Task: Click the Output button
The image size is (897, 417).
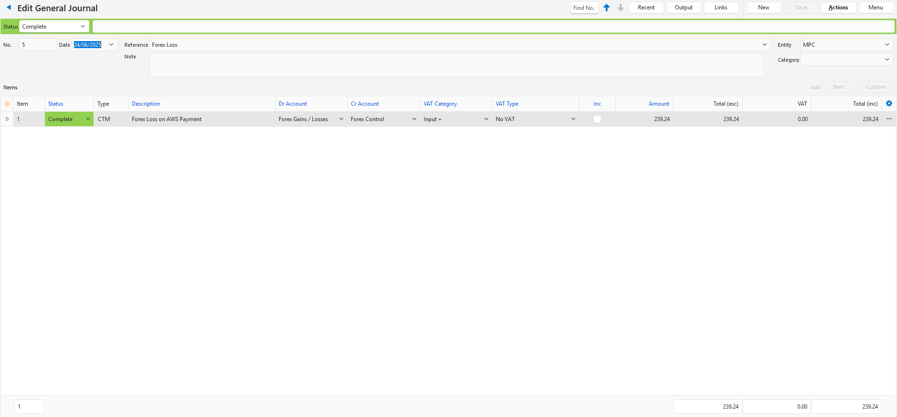Action: pyautogui.click(x=683, y=7)
